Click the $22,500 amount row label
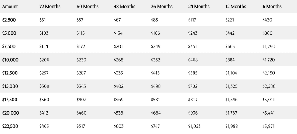 pos(10,126)
